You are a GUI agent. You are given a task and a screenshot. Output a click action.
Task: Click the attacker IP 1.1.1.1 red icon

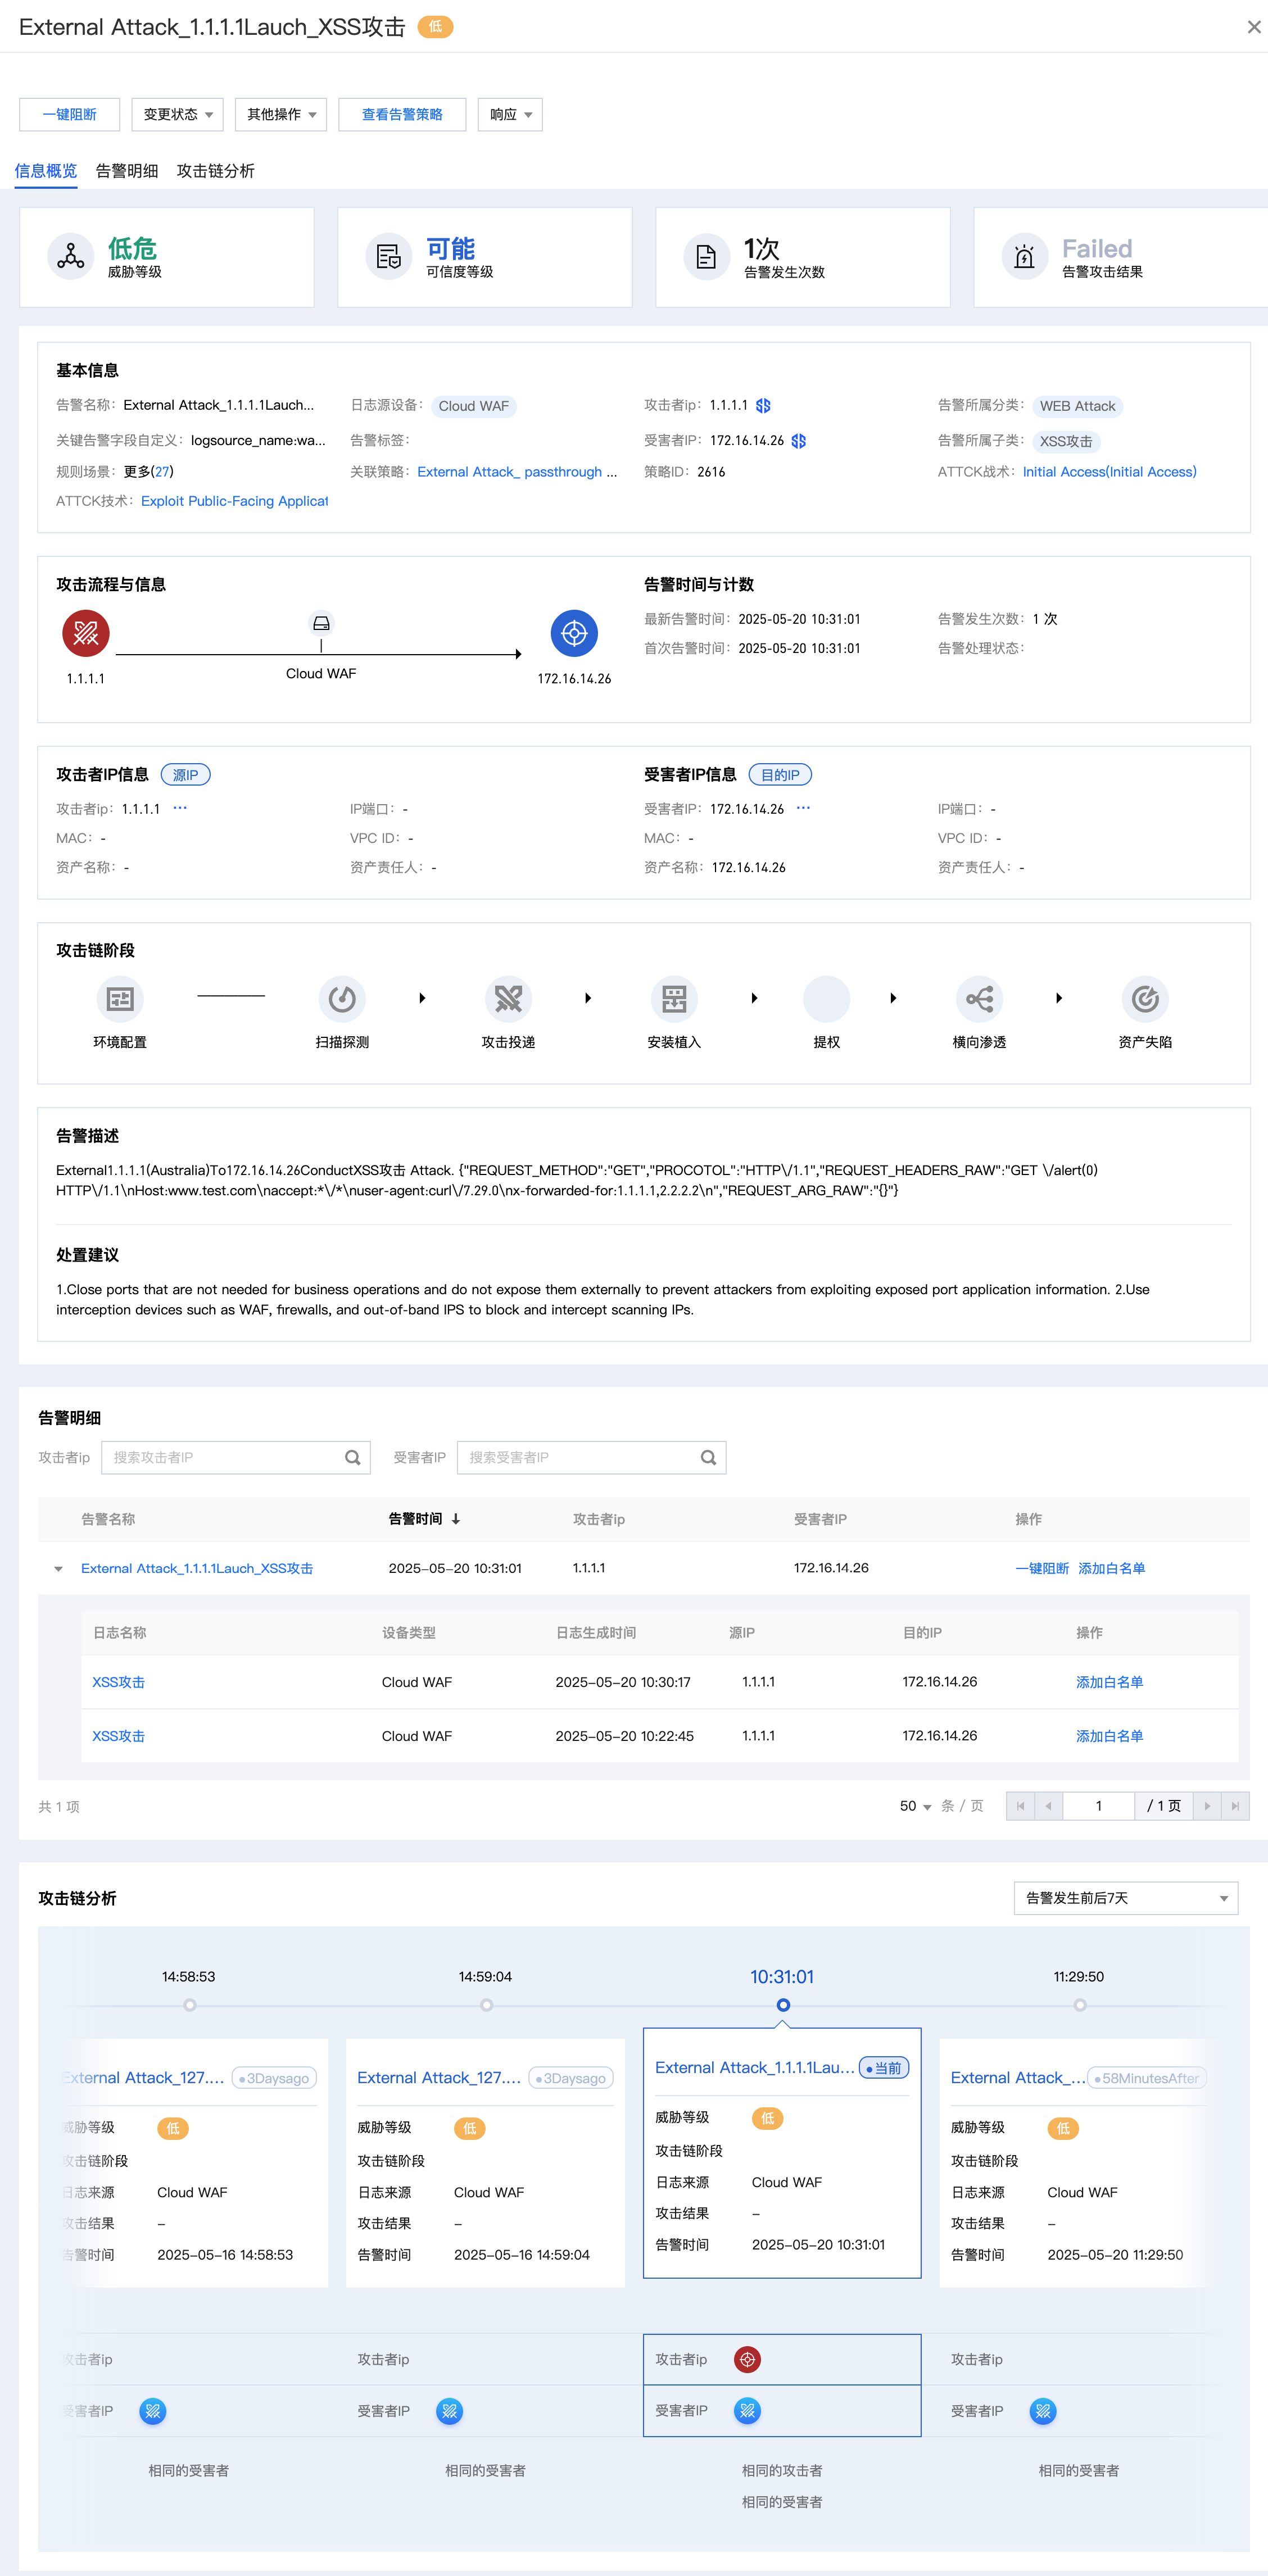click(86, 633)
